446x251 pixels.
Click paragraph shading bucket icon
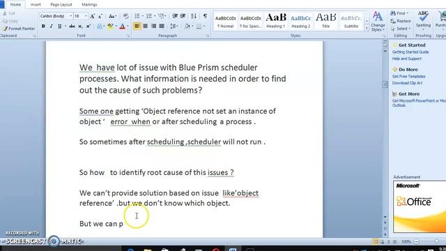[x=187, y=26]
